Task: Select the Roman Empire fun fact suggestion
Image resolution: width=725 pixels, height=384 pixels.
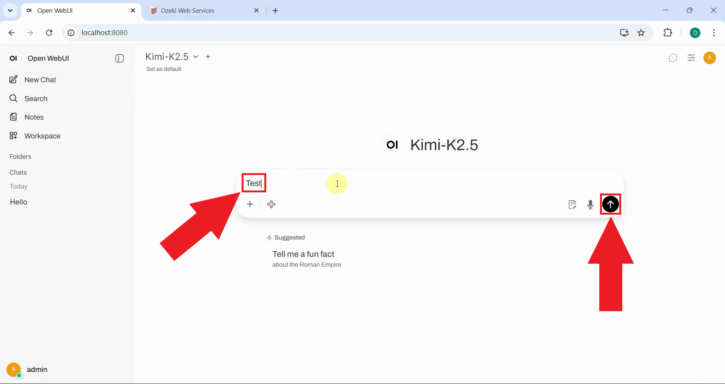Action: coord(307,259)
